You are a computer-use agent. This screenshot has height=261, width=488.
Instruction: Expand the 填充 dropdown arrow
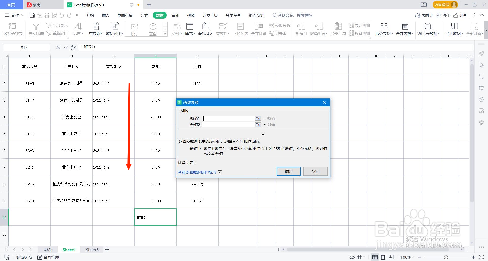pos(194,34)
